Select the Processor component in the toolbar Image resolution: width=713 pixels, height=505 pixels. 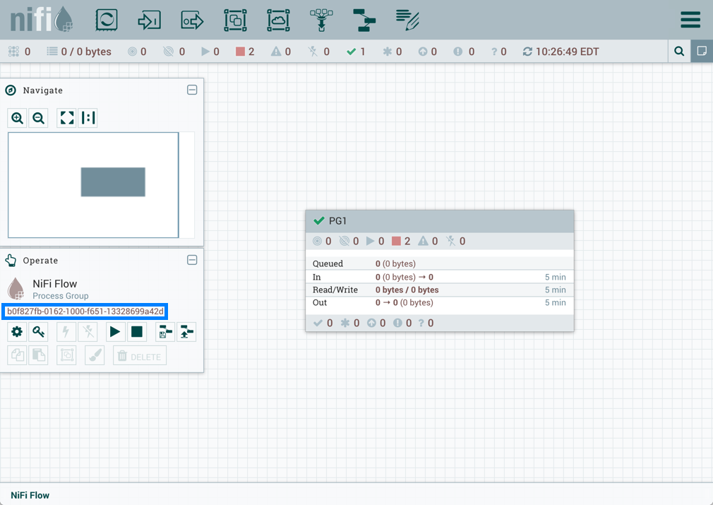[107, 20]
